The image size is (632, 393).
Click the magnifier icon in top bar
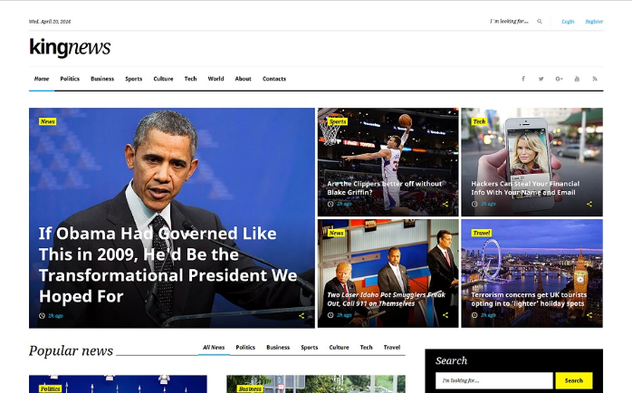[540, 21]
